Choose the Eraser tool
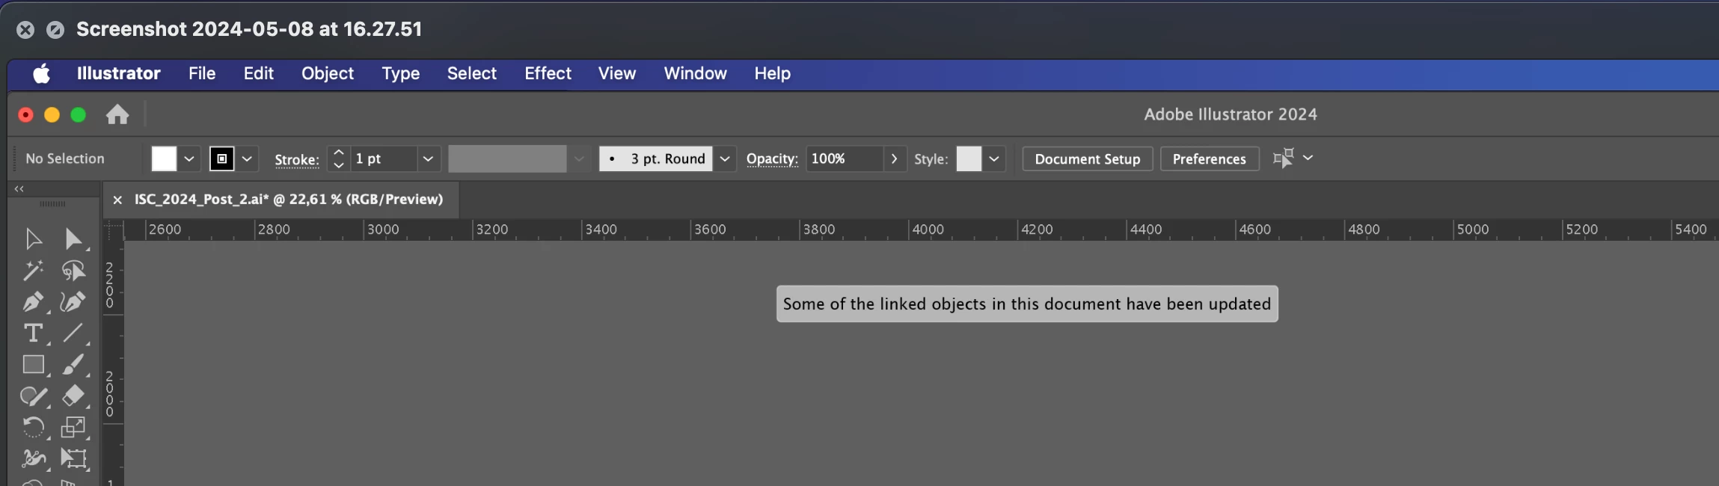 point(73,396)
